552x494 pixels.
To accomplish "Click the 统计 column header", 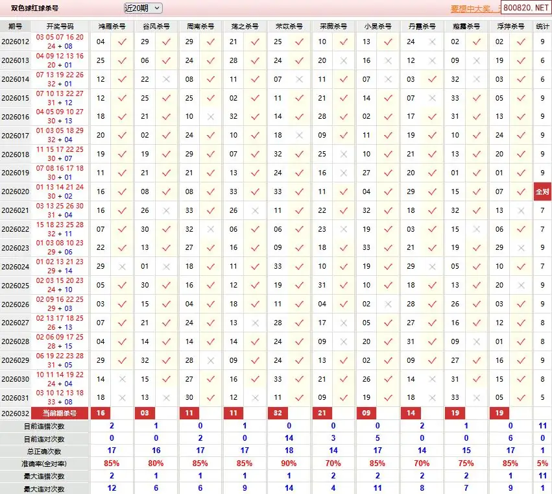I will 542,27.
